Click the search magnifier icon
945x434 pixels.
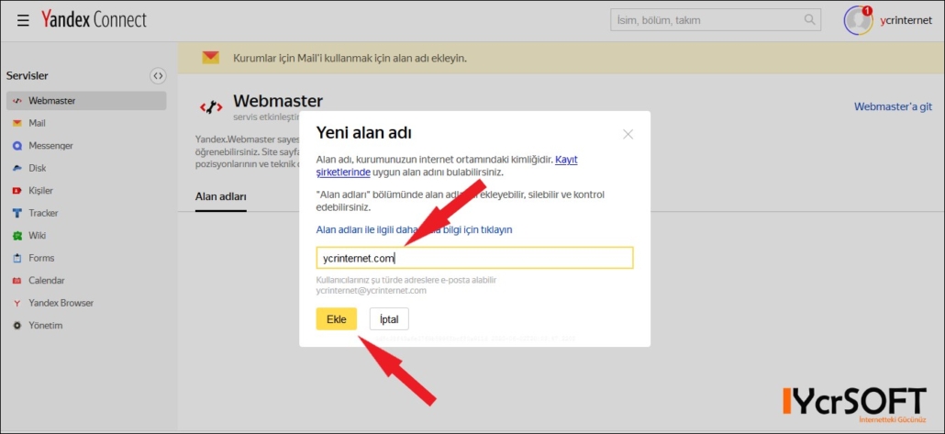tap(809, 20)
